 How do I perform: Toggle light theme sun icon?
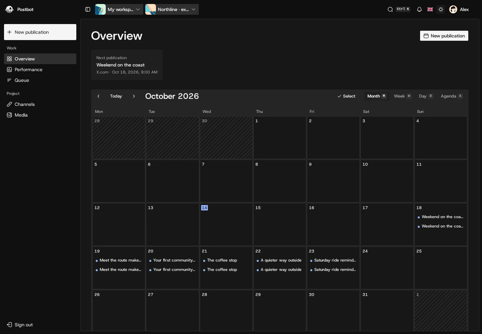coord(441,9)
